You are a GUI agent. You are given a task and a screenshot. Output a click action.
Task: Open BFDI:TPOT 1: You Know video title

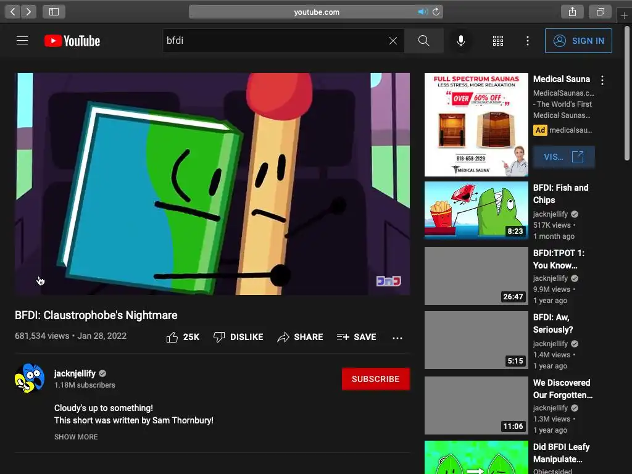coord(559,259)
